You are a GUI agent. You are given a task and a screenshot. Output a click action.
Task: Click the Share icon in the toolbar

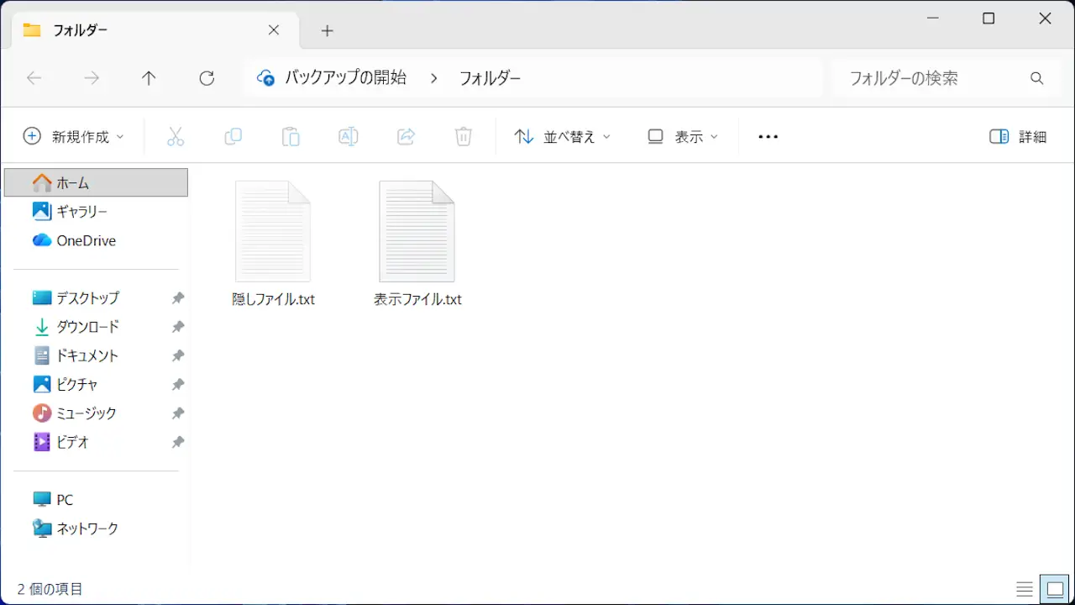[406, 136]
